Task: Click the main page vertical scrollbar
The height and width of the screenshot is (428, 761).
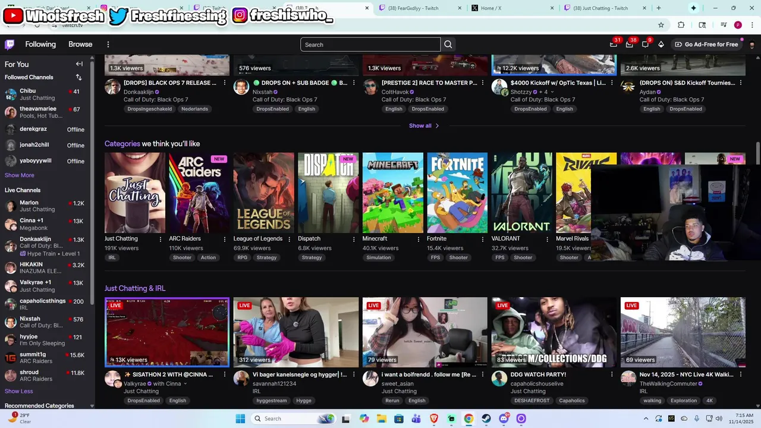Action: point(757,153)
